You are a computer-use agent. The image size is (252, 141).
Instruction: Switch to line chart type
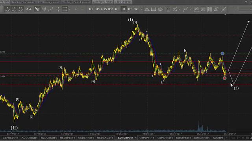tap(50, 9)
